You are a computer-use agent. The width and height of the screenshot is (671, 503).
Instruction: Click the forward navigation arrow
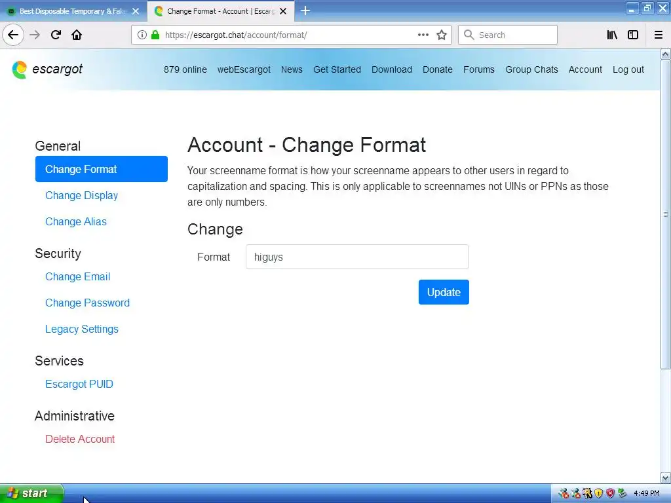[x=35, y=35]
